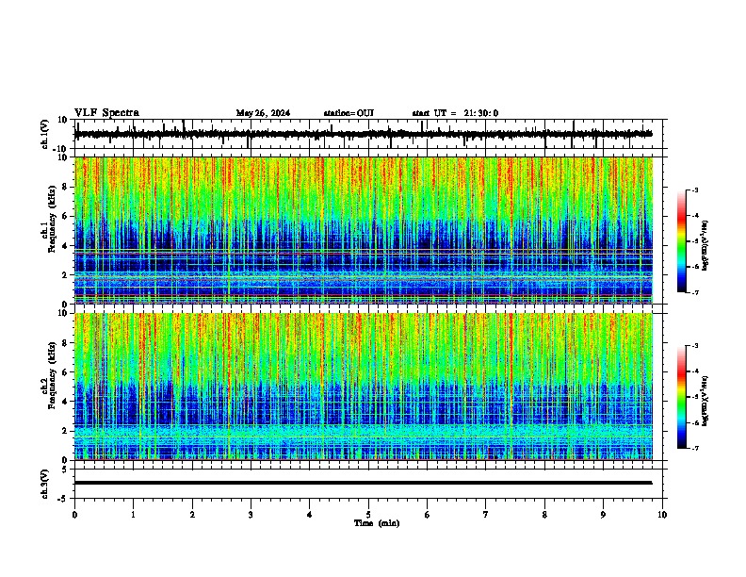Click the ch.1 spectrogram color scale bar

(682, 241)
